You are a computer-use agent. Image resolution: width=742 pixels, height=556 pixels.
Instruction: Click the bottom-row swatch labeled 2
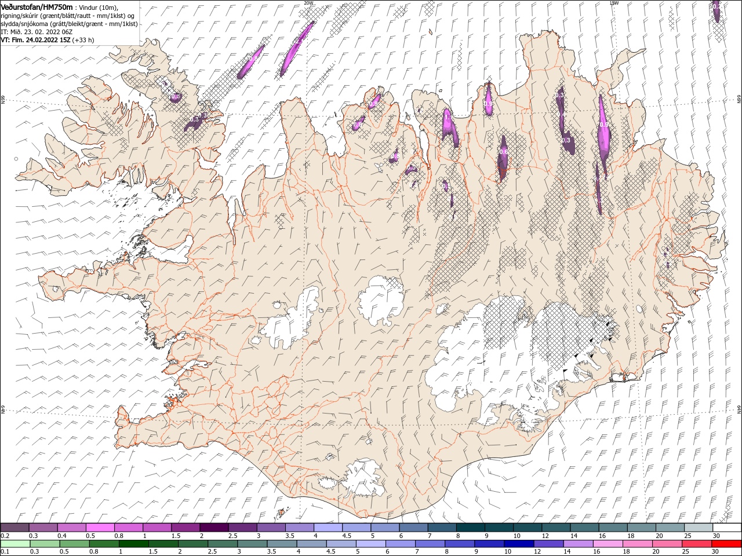[192, 544]
